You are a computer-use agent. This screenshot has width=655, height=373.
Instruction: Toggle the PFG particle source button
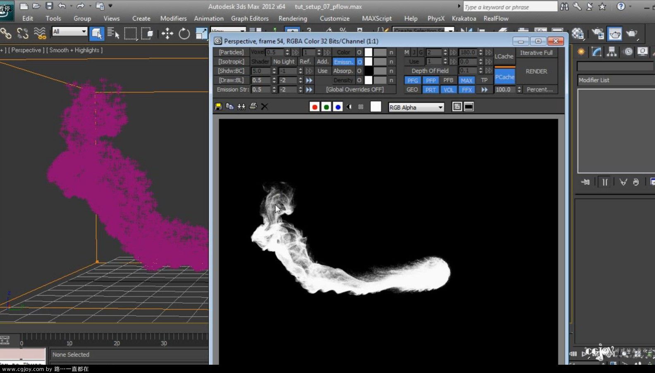pos(412,80)
